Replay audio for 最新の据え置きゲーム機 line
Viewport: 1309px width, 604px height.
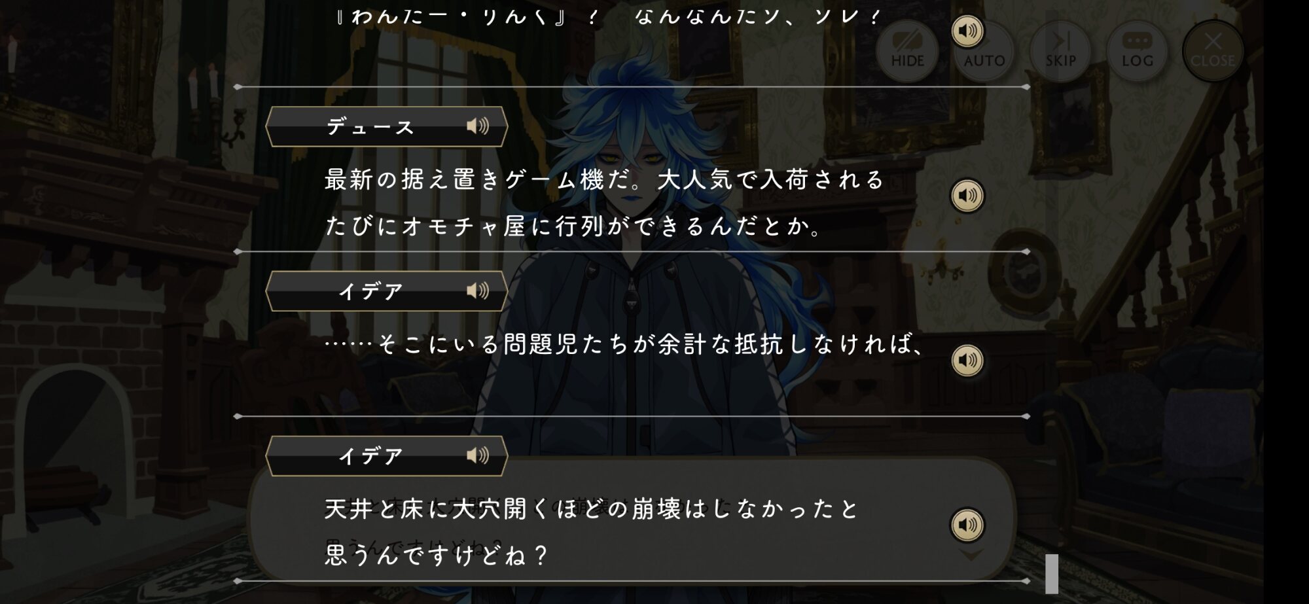coord(967,195)
